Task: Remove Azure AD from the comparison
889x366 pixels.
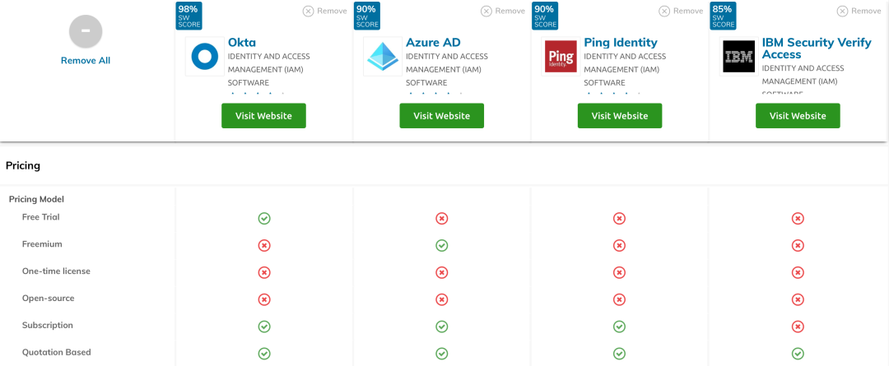Action: tap(503, 11)
